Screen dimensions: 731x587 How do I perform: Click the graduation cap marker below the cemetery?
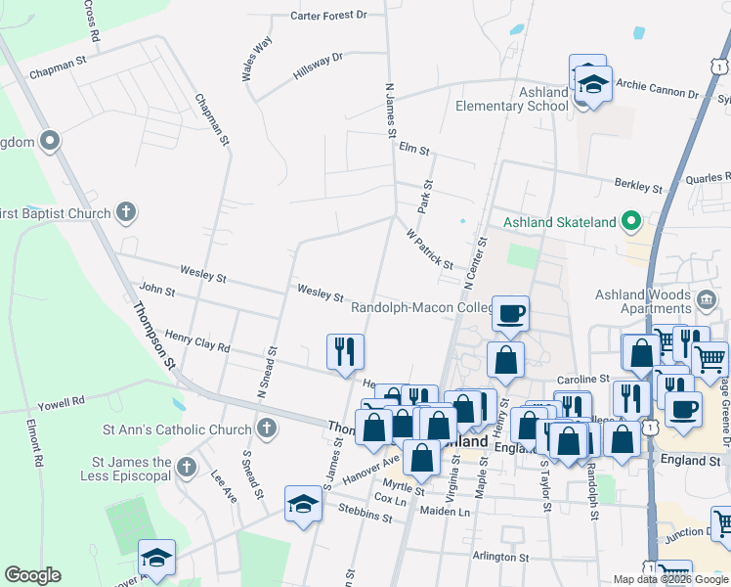[x=156, y=559]
